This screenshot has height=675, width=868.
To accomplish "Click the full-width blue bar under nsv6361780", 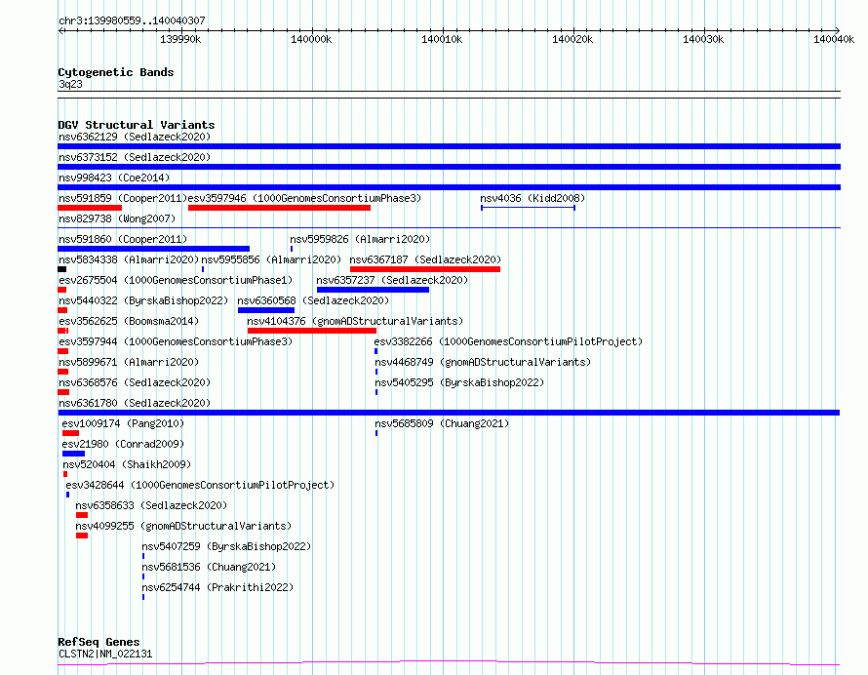I will (x=449, y=413).
